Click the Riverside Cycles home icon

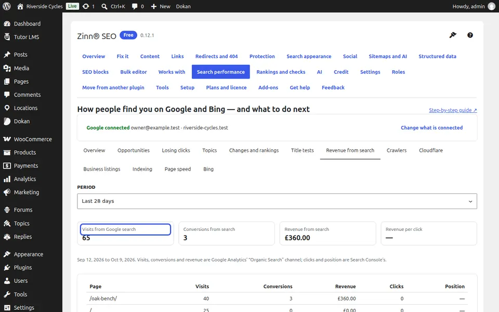[x=20, y=6]
